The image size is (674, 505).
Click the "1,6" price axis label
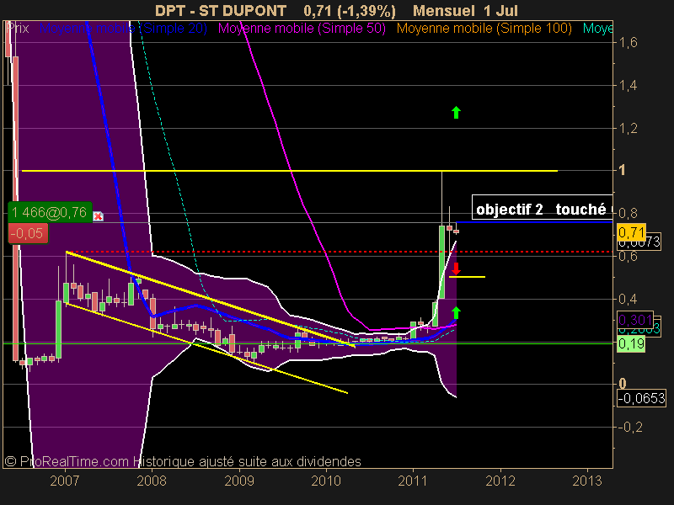pos(628,42)
